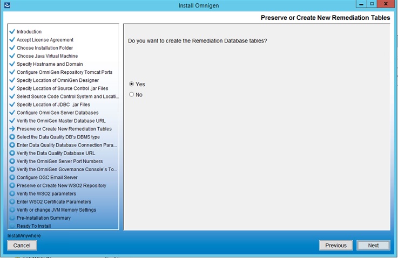The width and height of the screenshot is (398, 258).
Task: Click the Introduction step text
Action: pyautogui.click(x=29, y=32)
